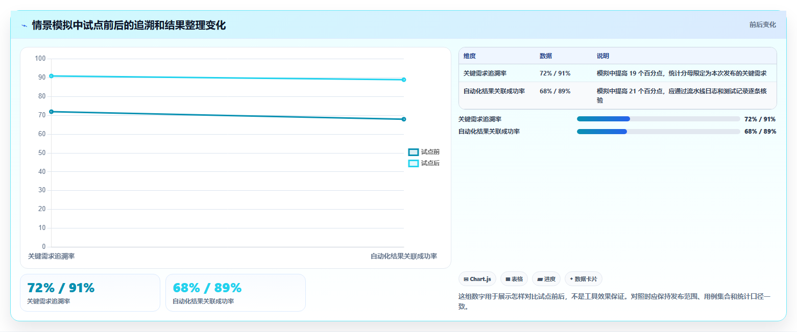This screenshot has width=797, height=332.
Task: Click the 数据 column header
Action: [x=546, y=56]
